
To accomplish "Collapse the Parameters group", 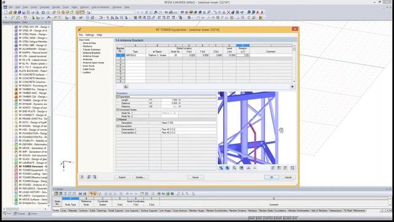I will pyautogui.click(x=118, y=97).
